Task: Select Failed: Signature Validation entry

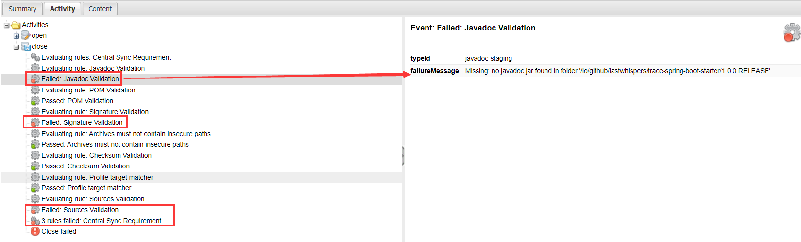Action: pos(82,122)
